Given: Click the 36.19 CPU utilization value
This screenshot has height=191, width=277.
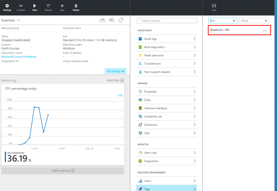Looking at the screenshot, I should click(17, 158).
